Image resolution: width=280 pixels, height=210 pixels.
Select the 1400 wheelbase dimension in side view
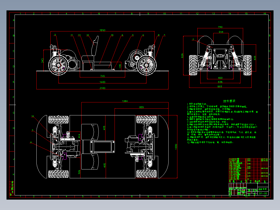click(x=102, y=82)
